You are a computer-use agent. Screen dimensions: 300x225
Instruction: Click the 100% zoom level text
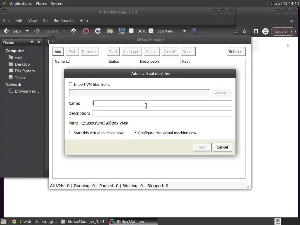(141, 31)
